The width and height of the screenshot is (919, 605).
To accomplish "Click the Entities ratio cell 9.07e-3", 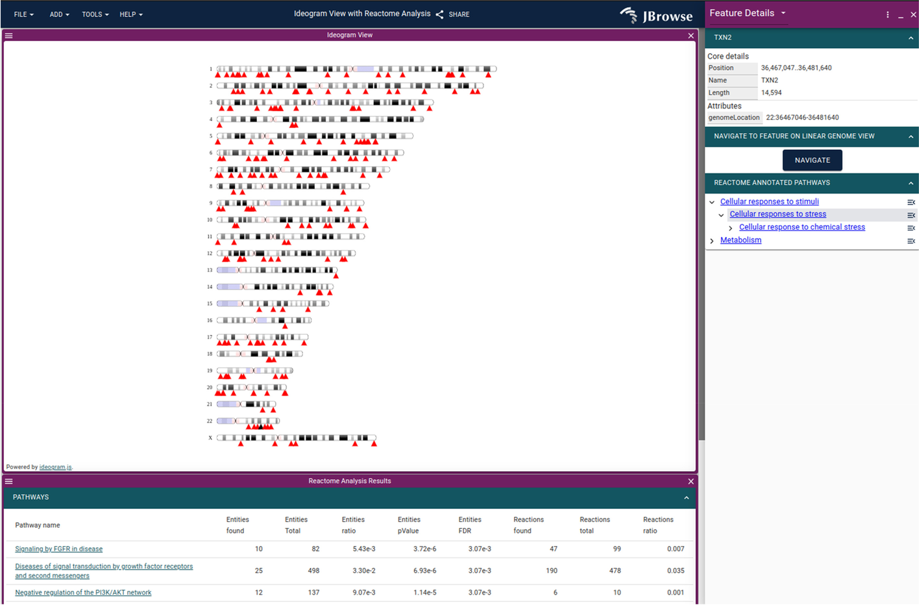I will click(364, 593).
